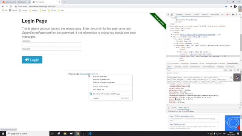This screenshot has height=136, width=242.
Task: Click the Fork me on GitHub ribbon
Action: pos(159,20)
